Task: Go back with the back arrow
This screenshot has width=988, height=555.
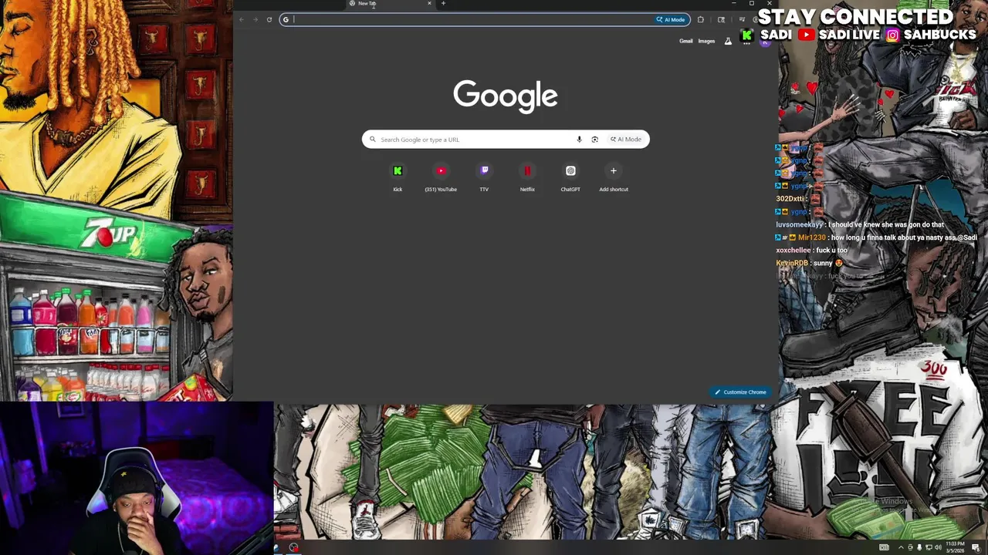Action: pos(242,19)
